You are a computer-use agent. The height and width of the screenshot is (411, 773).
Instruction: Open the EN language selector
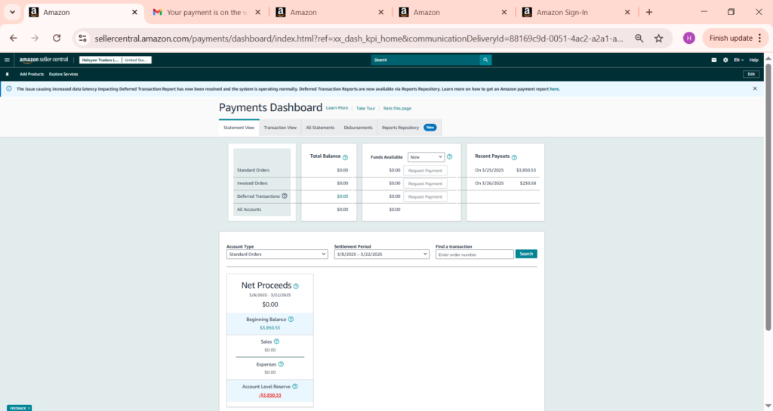738,60
